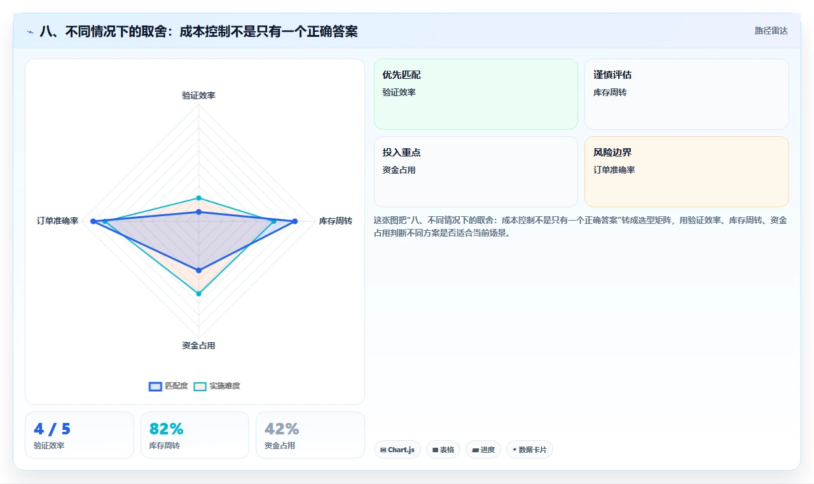Click the 42% 资金占用 stat value
814x484 pixels.
(282, 429)
